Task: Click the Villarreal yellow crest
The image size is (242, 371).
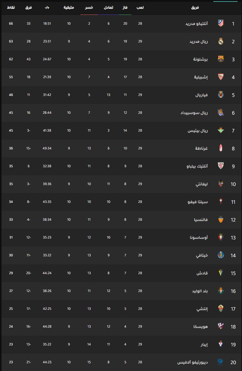Action: [x=221, y=95]
